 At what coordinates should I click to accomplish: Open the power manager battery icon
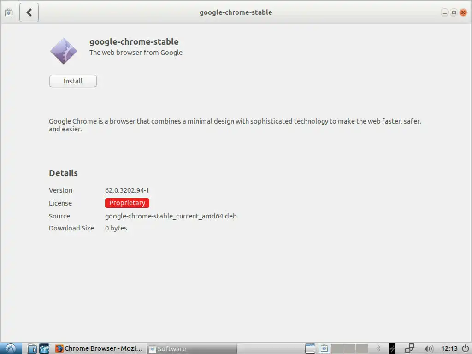[392, 348]
